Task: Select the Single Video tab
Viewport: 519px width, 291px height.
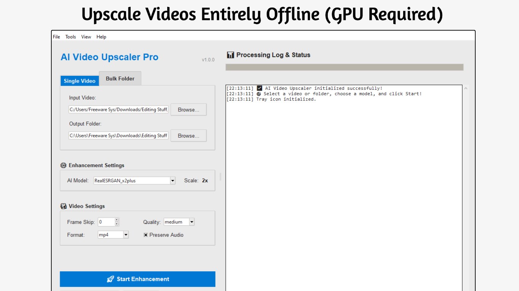Action: pos(79,81)
